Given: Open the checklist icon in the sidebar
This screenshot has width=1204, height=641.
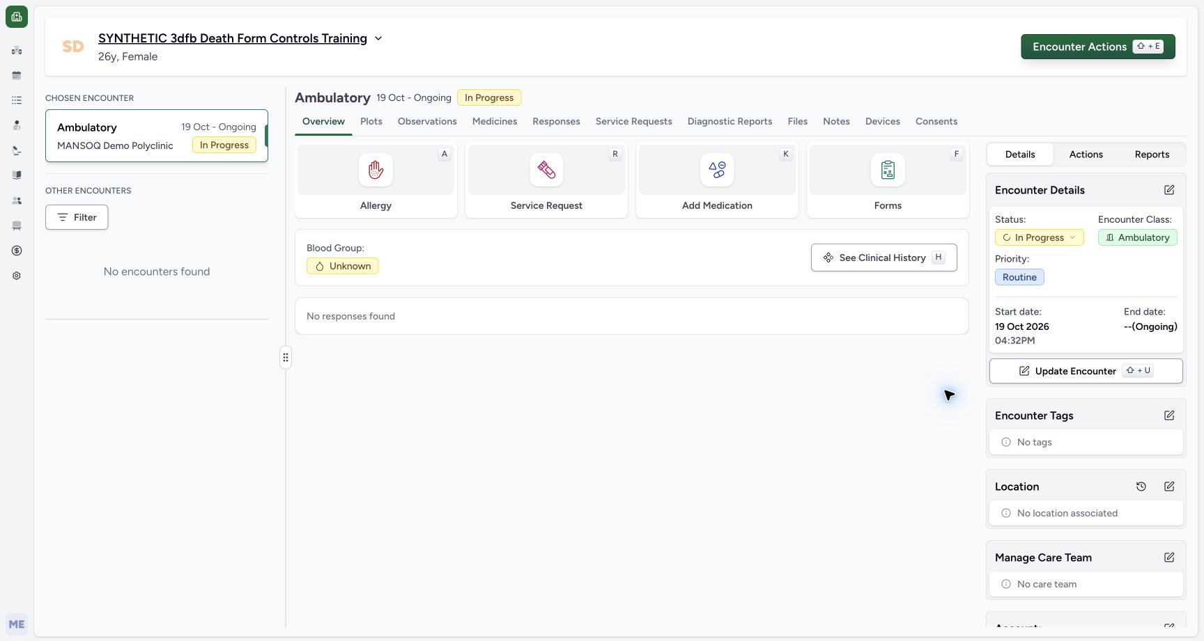Looking at the screenshot, I should click(17, 100).
